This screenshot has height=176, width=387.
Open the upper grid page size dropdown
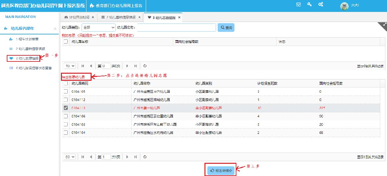pyautogui.click(x=70, y=66)
